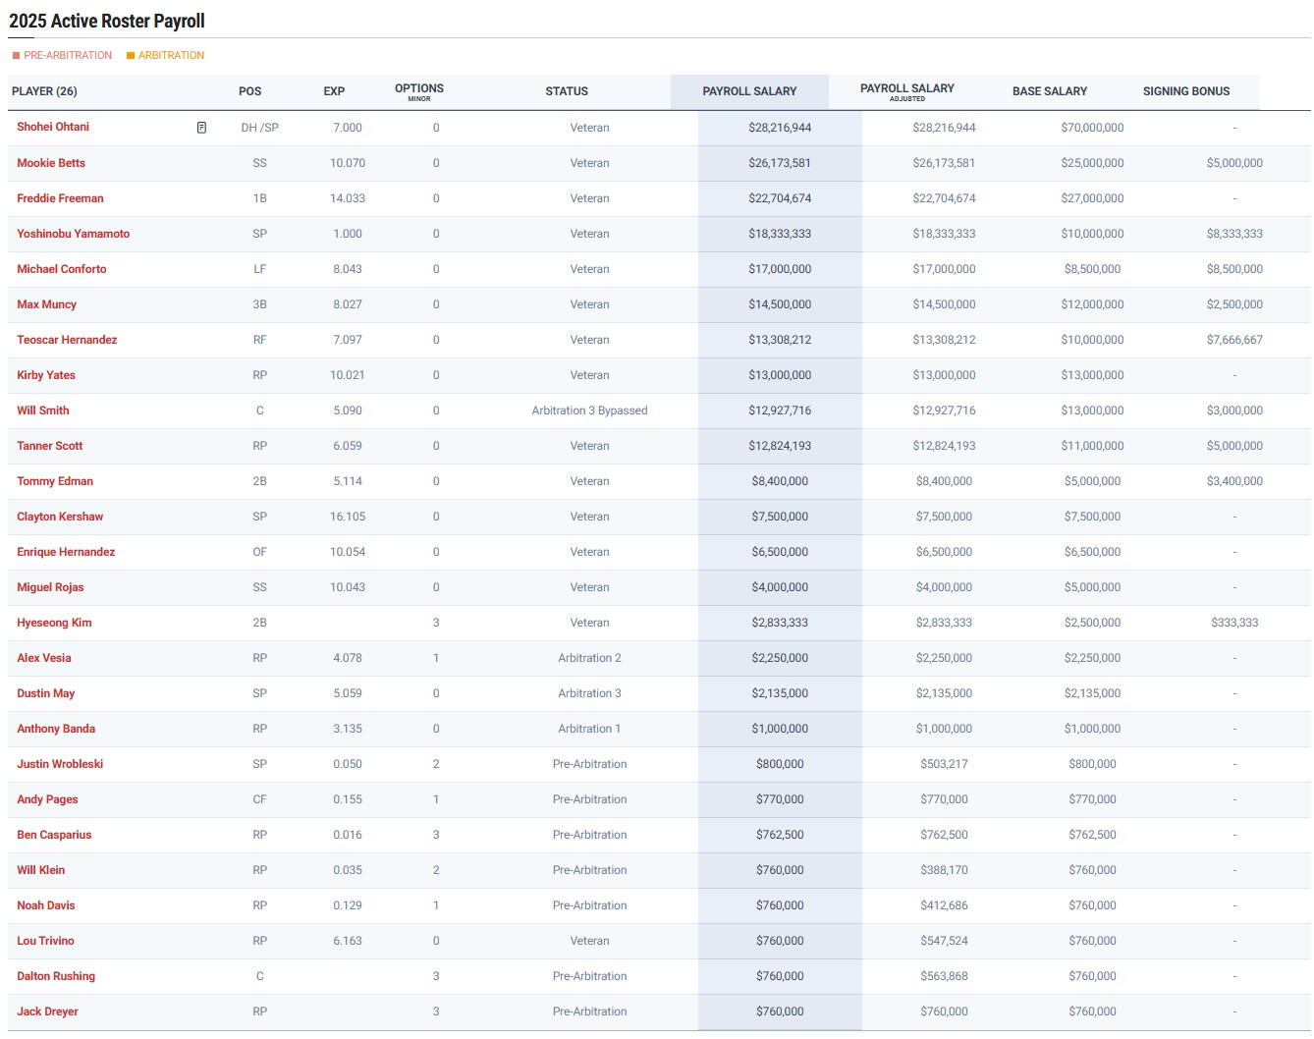The height and width of the screenshot is (1039, 1314).
Task: Open Teoscar Hernandez player link
Action: [x=67, y=340]
